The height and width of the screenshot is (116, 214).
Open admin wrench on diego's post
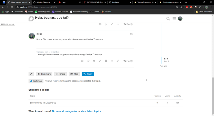pos(118,61)
